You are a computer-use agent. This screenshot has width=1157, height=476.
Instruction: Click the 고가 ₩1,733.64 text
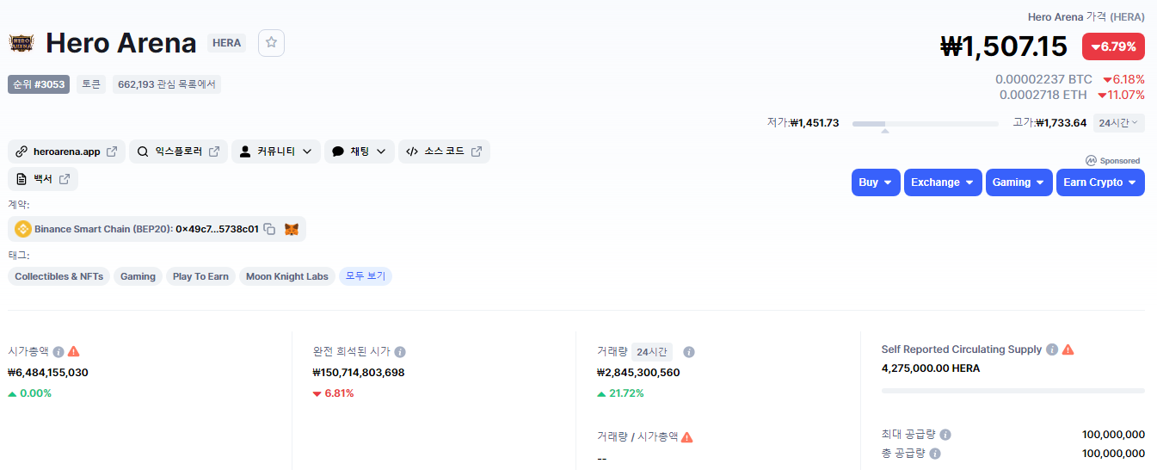pyautogui.click(x=1049, y=123)
